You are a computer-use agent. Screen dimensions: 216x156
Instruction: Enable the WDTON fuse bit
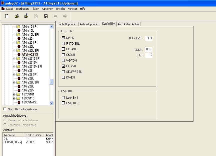click(x=63, y=60)
